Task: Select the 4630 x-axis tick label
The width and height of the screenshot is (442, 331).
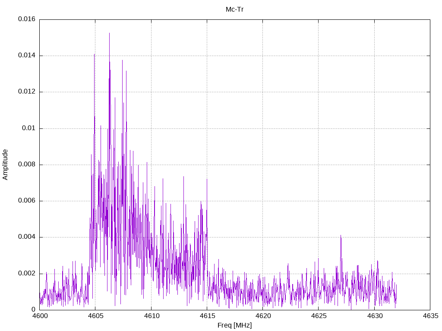Action: [374, 316]
